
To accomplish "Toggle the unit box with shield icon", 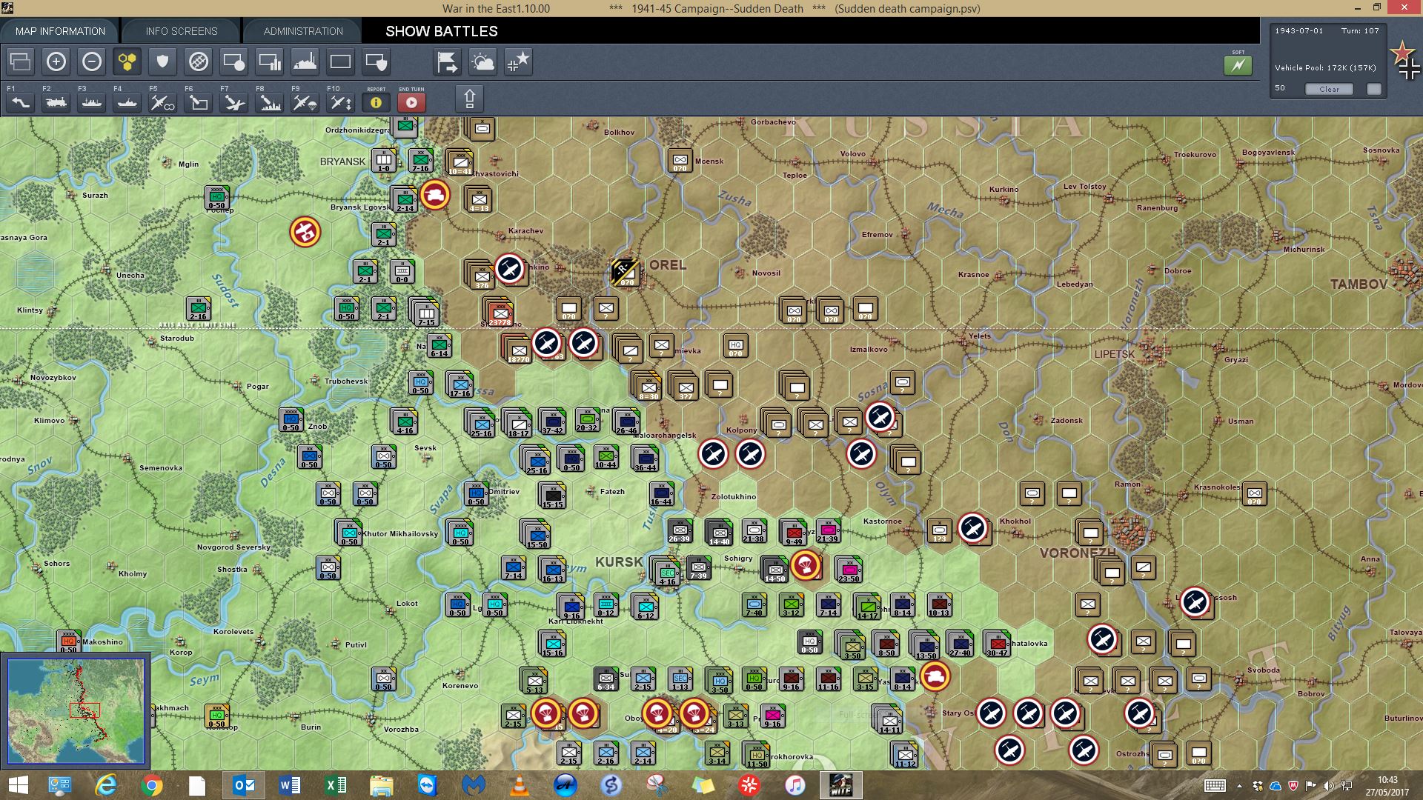I will pos(377,61).
